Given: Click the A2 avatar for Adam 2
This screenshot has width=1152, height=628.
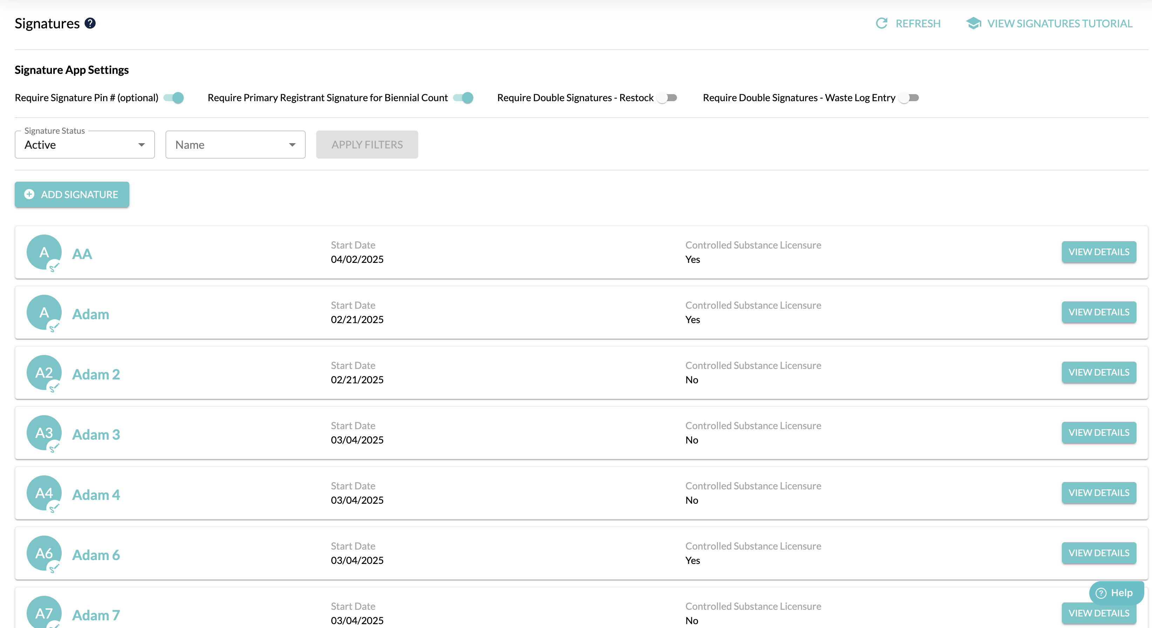Looking at the screenshot, I should (44, 372).
